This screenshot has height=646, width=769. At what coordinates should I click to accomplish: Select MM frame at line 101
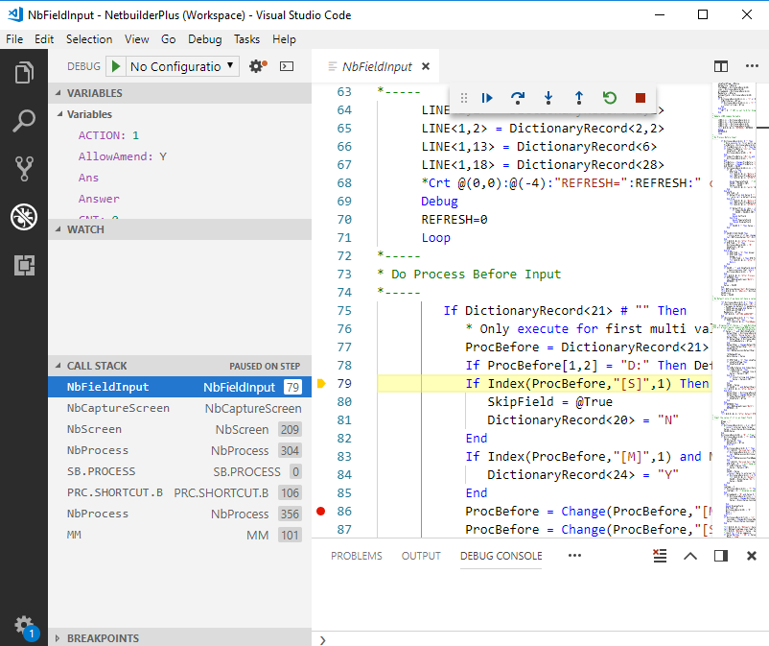[179, 535]
